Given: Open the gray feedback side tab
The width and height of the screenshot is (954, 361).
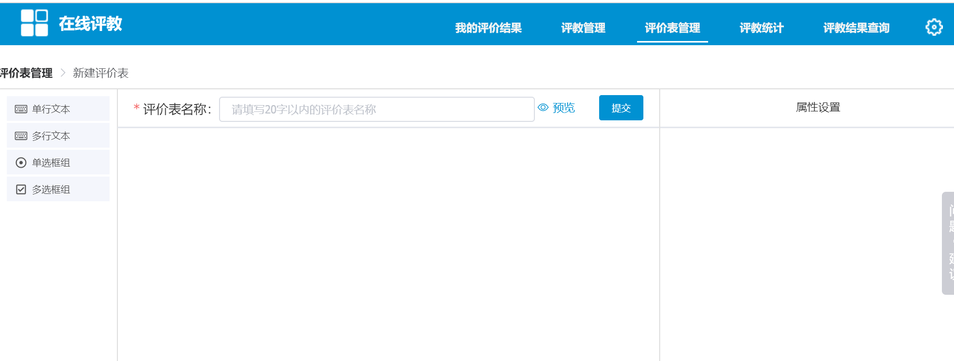Looking at the screenshot, I should point(948,243).
